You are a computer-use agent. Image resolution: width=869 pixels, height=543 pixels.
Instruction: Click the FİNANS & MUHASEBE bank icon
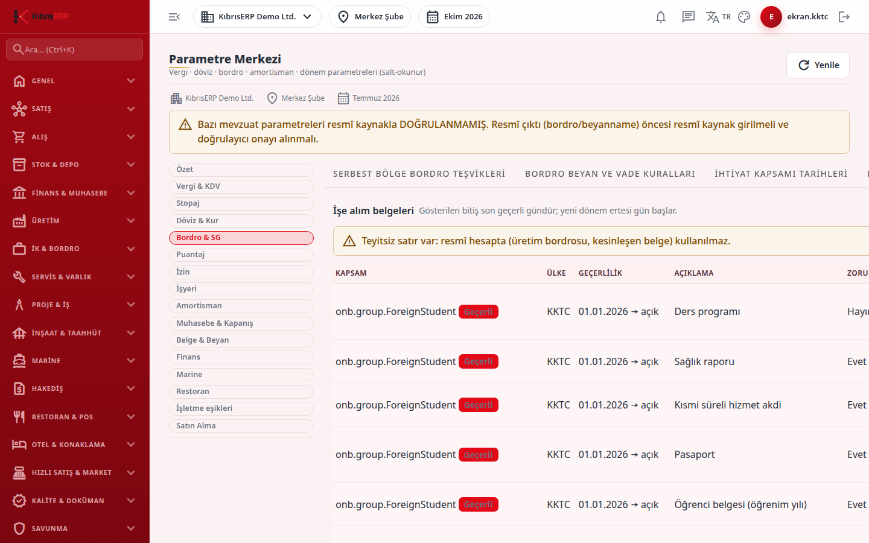point(19,193)
